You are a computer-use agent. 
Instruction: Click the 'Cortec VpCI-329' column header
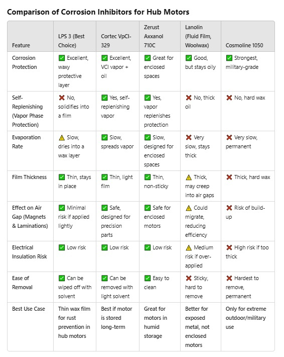[x=116, y=41]
